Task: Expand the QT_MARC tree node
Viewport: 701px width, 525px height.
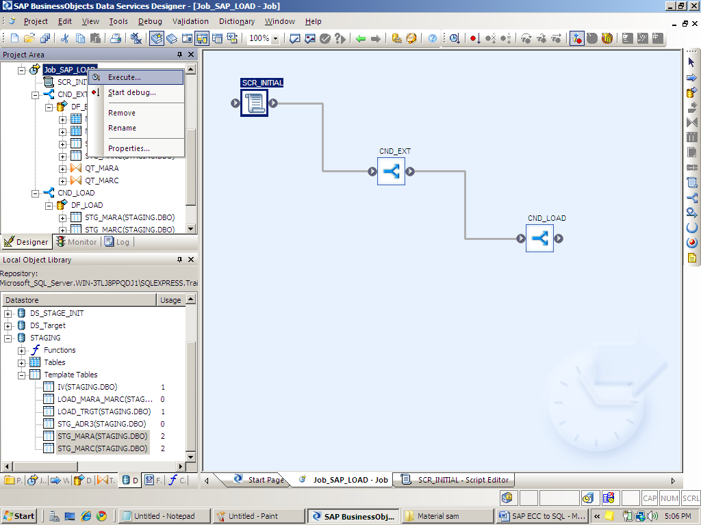Action: point(62,181)
